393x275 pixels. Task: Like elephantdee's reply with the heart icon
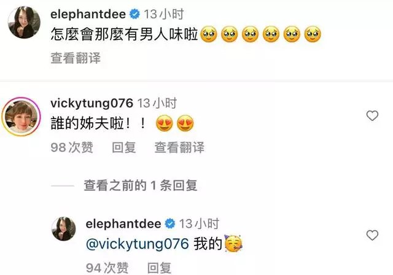pos(372,235)
